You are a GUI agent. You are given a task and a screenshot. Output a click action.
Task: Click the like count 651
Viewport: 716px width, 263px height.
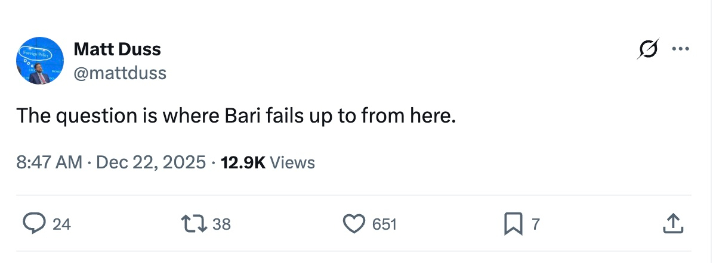pos(384,224)
